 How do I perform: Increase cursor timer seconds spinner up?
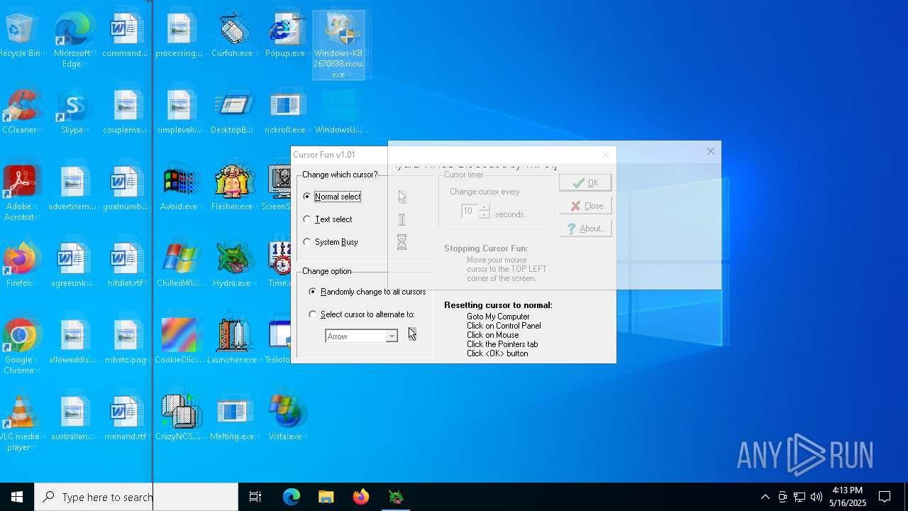click(484, 207)
